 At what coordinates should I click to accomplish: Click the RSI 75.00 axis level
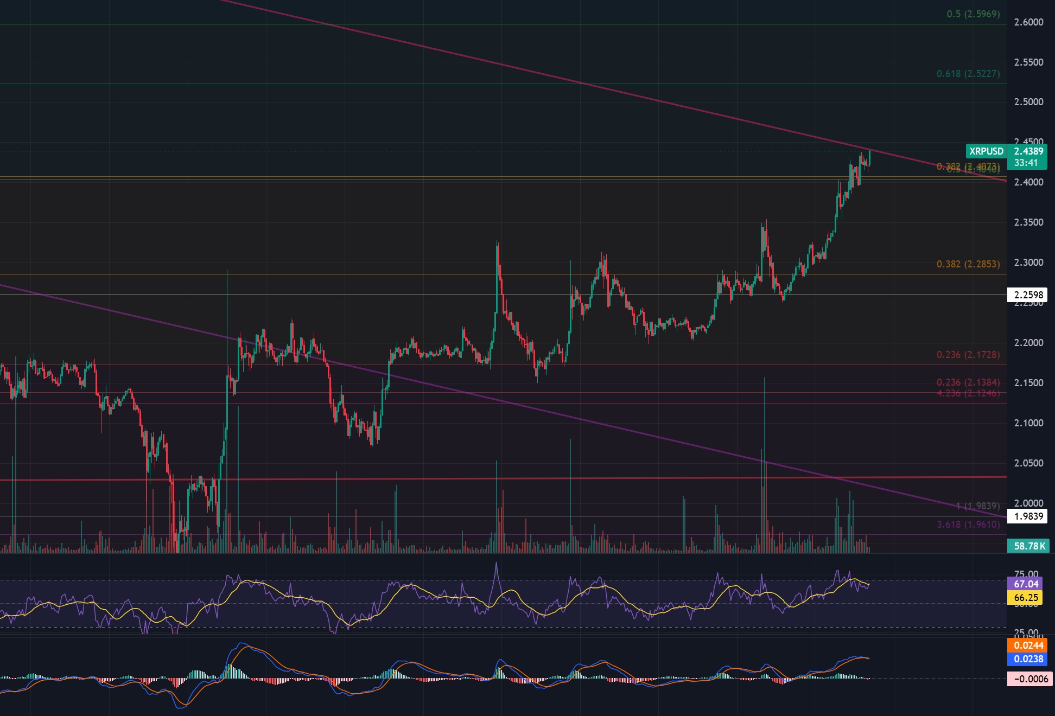point(1026,574)
